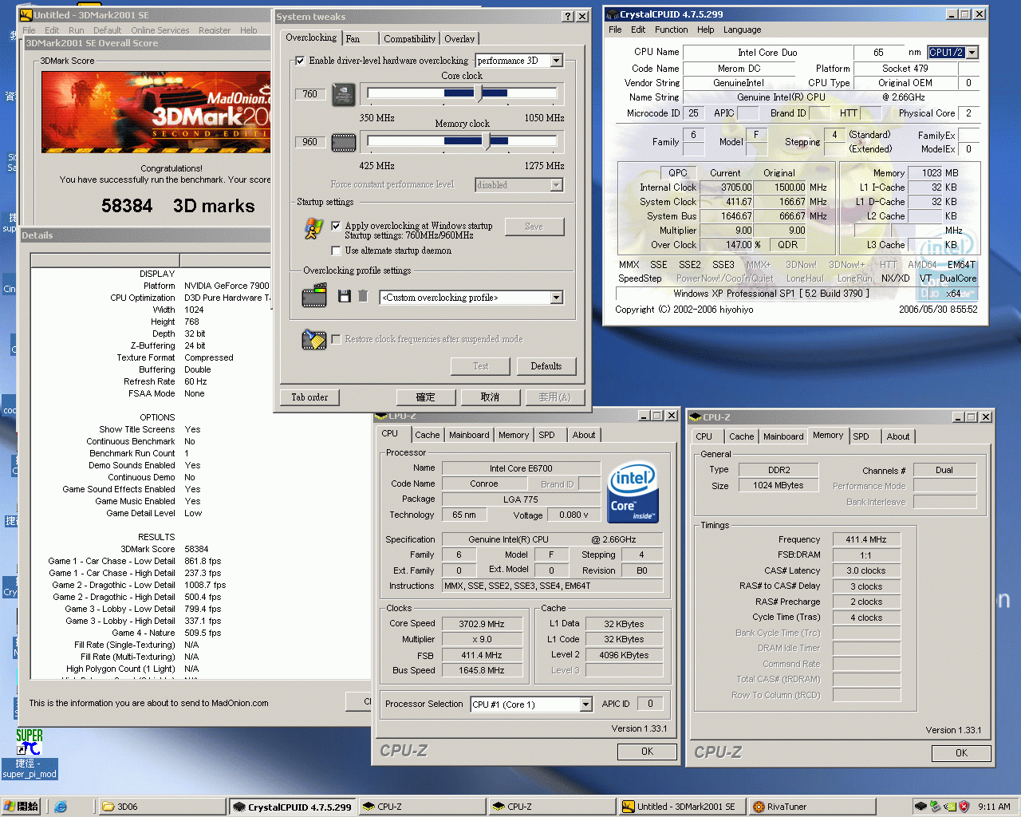This screenshot has width=1021, height=817.
Task: Click the Test button in System tweaks
Action: (480, 366)
